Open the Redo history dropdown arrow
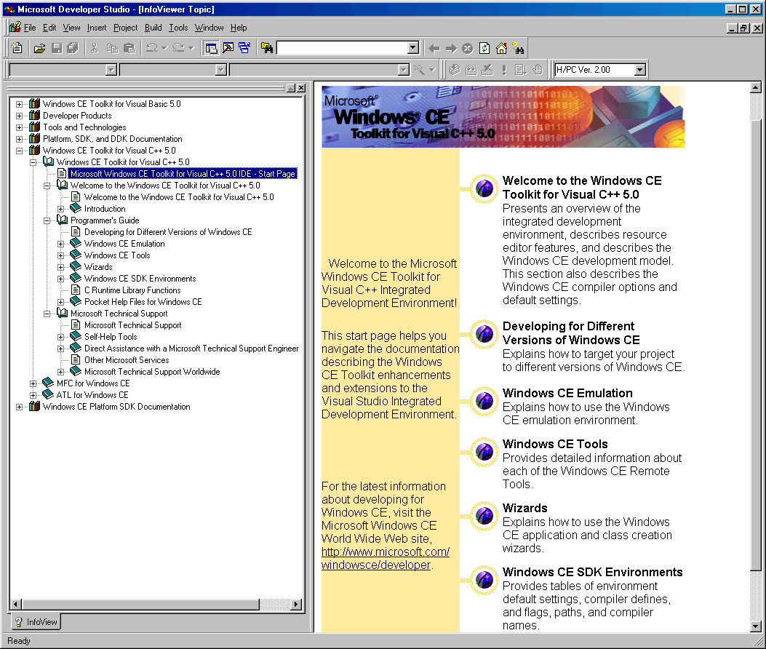The width and height of the screenshot is (766, 649). pos(191,48)
